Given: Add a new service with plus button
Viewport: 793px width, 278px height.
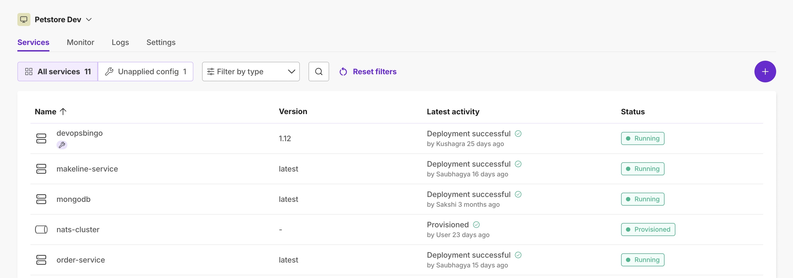Looking at the screenshot, I should [x=765, y=72].
